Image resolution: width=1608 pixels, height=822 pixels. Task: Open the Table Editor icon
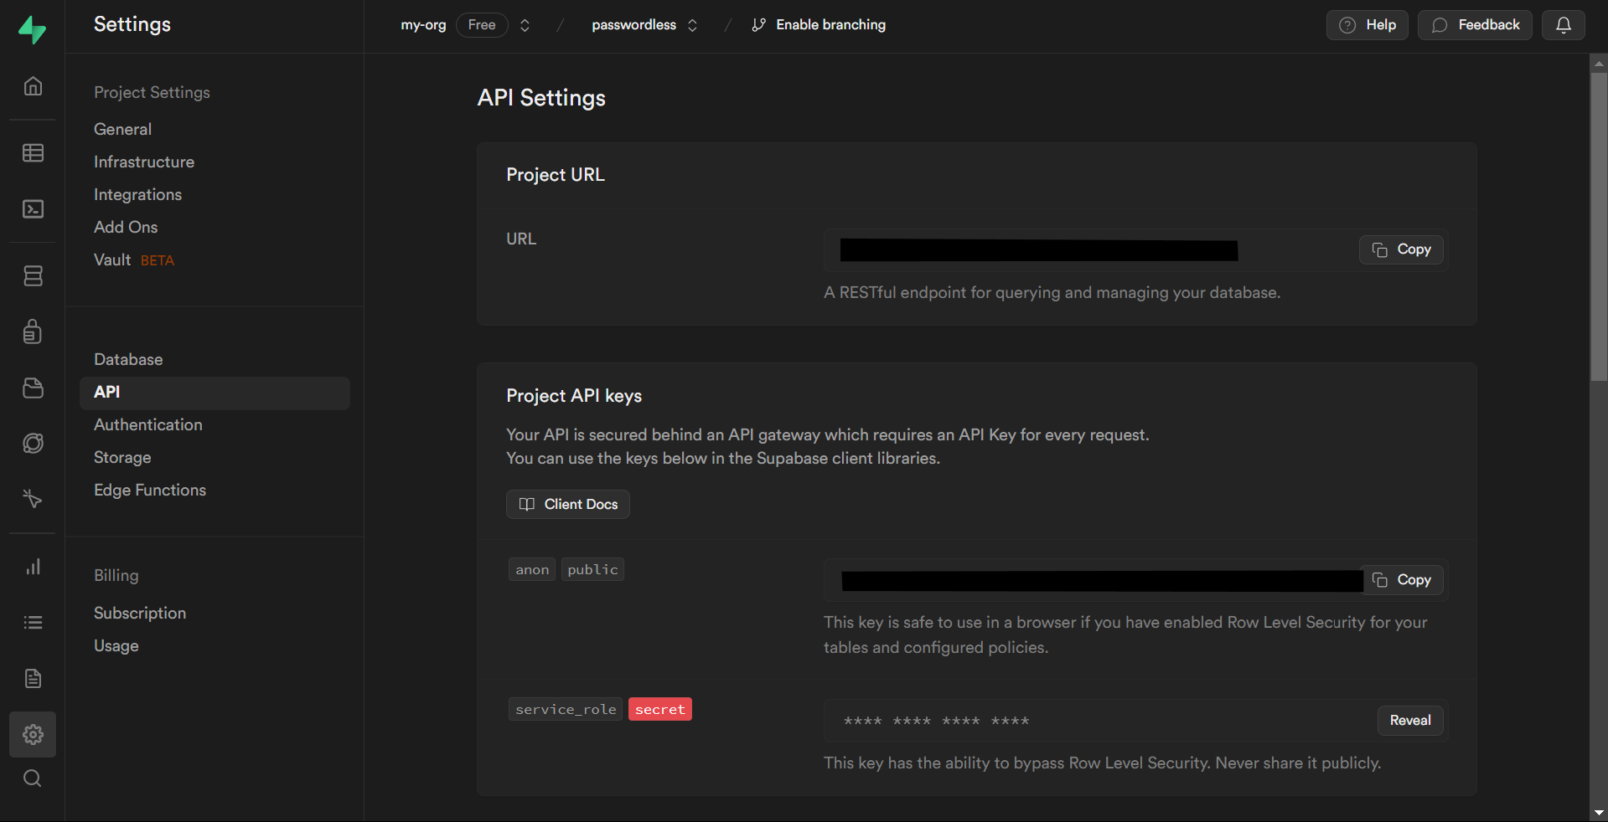click(33, 152)
